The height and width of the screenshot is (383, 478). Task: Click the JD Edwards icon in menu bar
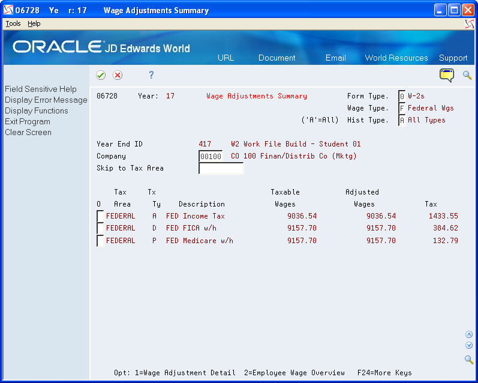(470, 24)
